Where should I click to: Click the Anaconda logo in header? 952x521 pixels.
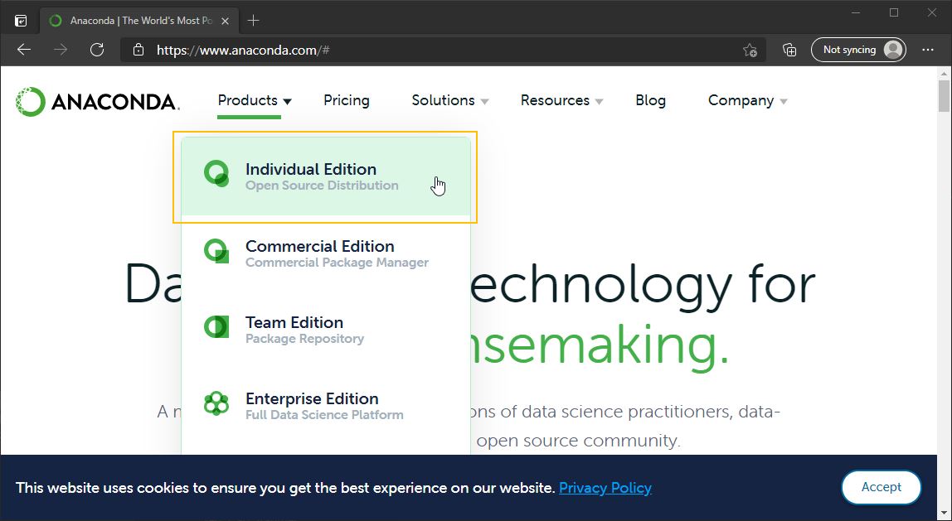click(97, 102)
